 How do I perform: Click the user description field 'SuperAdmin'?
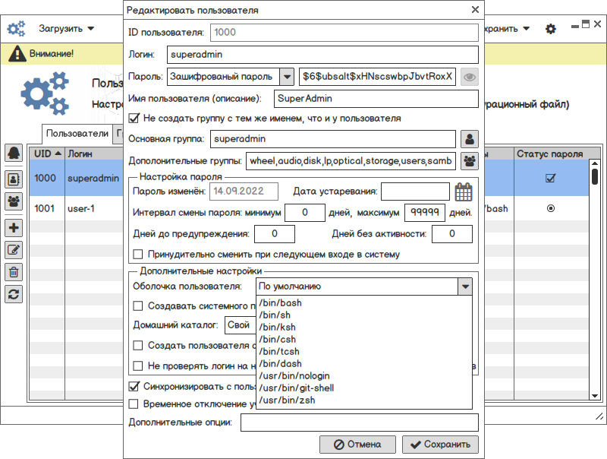tap(376, 99)
